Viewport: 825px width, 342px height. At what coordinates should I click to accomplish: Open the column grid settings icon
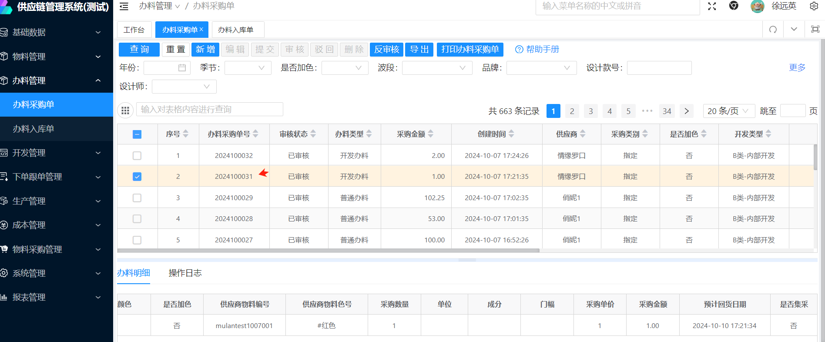125,111
